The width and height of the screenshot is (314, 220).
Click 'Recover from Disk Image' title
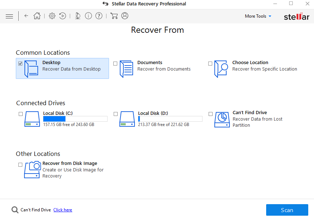(70, 163)
